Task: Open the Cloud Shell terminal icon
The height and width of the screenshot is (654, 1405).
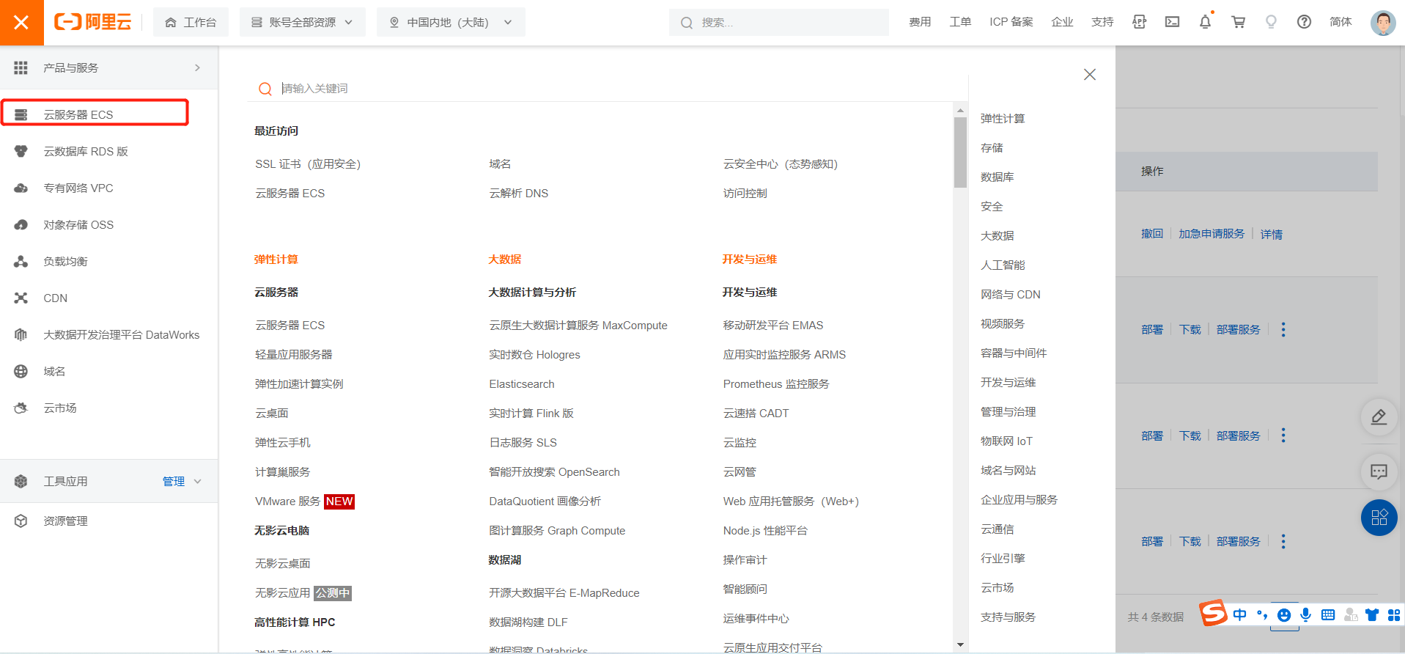Action: coord(1172,22)
